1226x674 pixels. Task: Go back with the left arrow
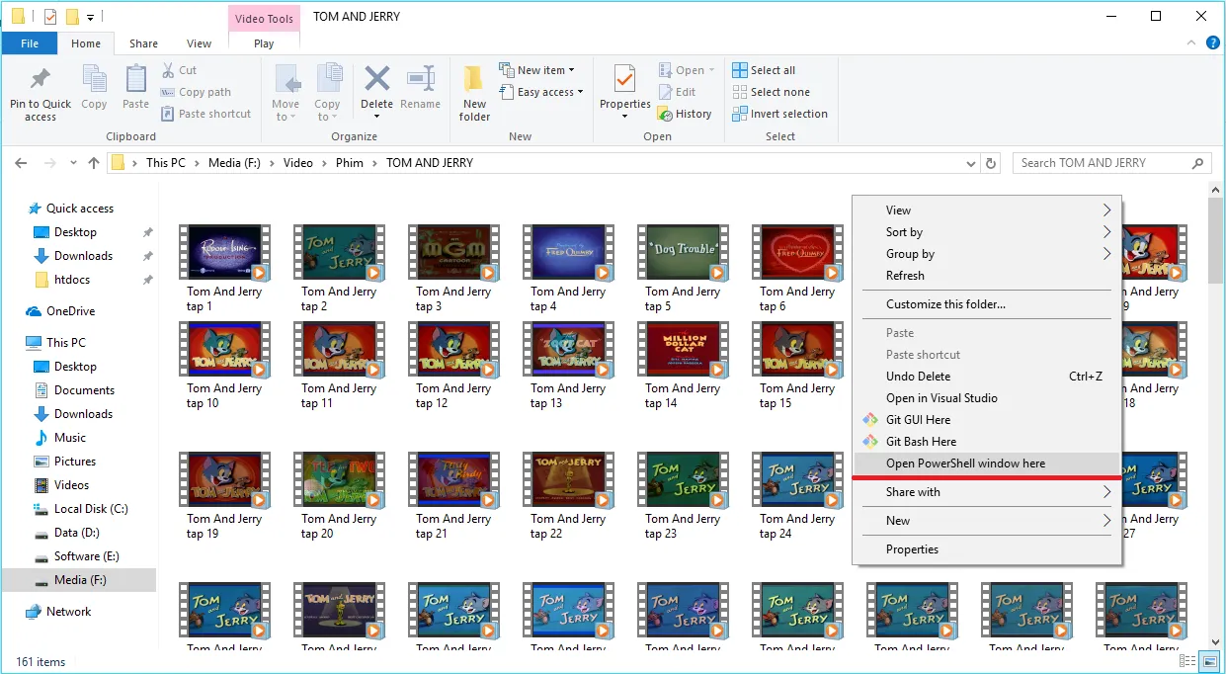pos(22,163)
